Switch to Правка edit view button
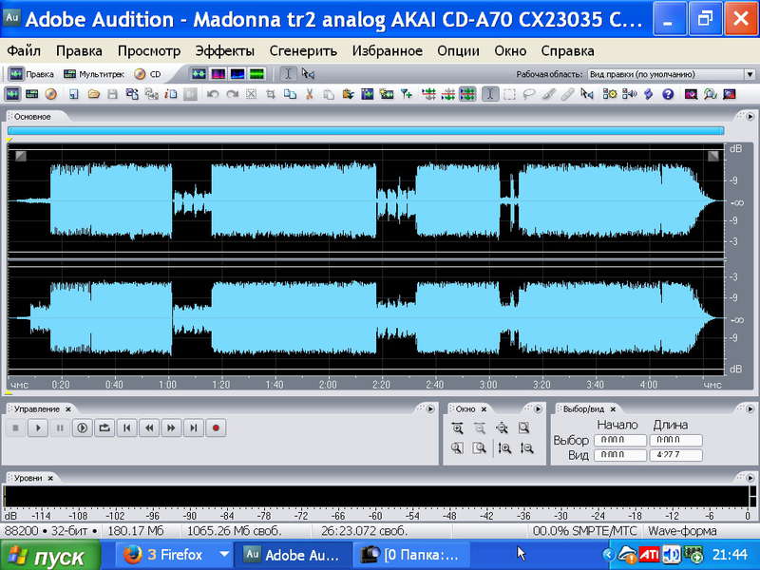Image resolution: width=760 pixels, height=570 pixels. 31,74
